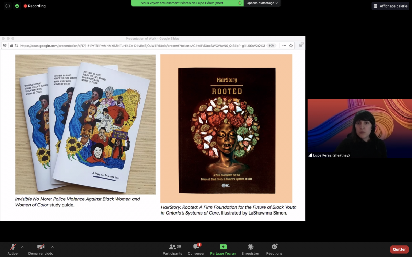Start recording with the Enregistrer button
Image resolution: width=412 pixels, height=257 pixels.
(x=251, y=249)
